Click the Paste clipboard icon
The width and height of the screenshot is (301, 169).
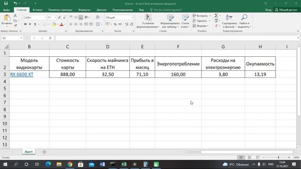pos(7,18)
